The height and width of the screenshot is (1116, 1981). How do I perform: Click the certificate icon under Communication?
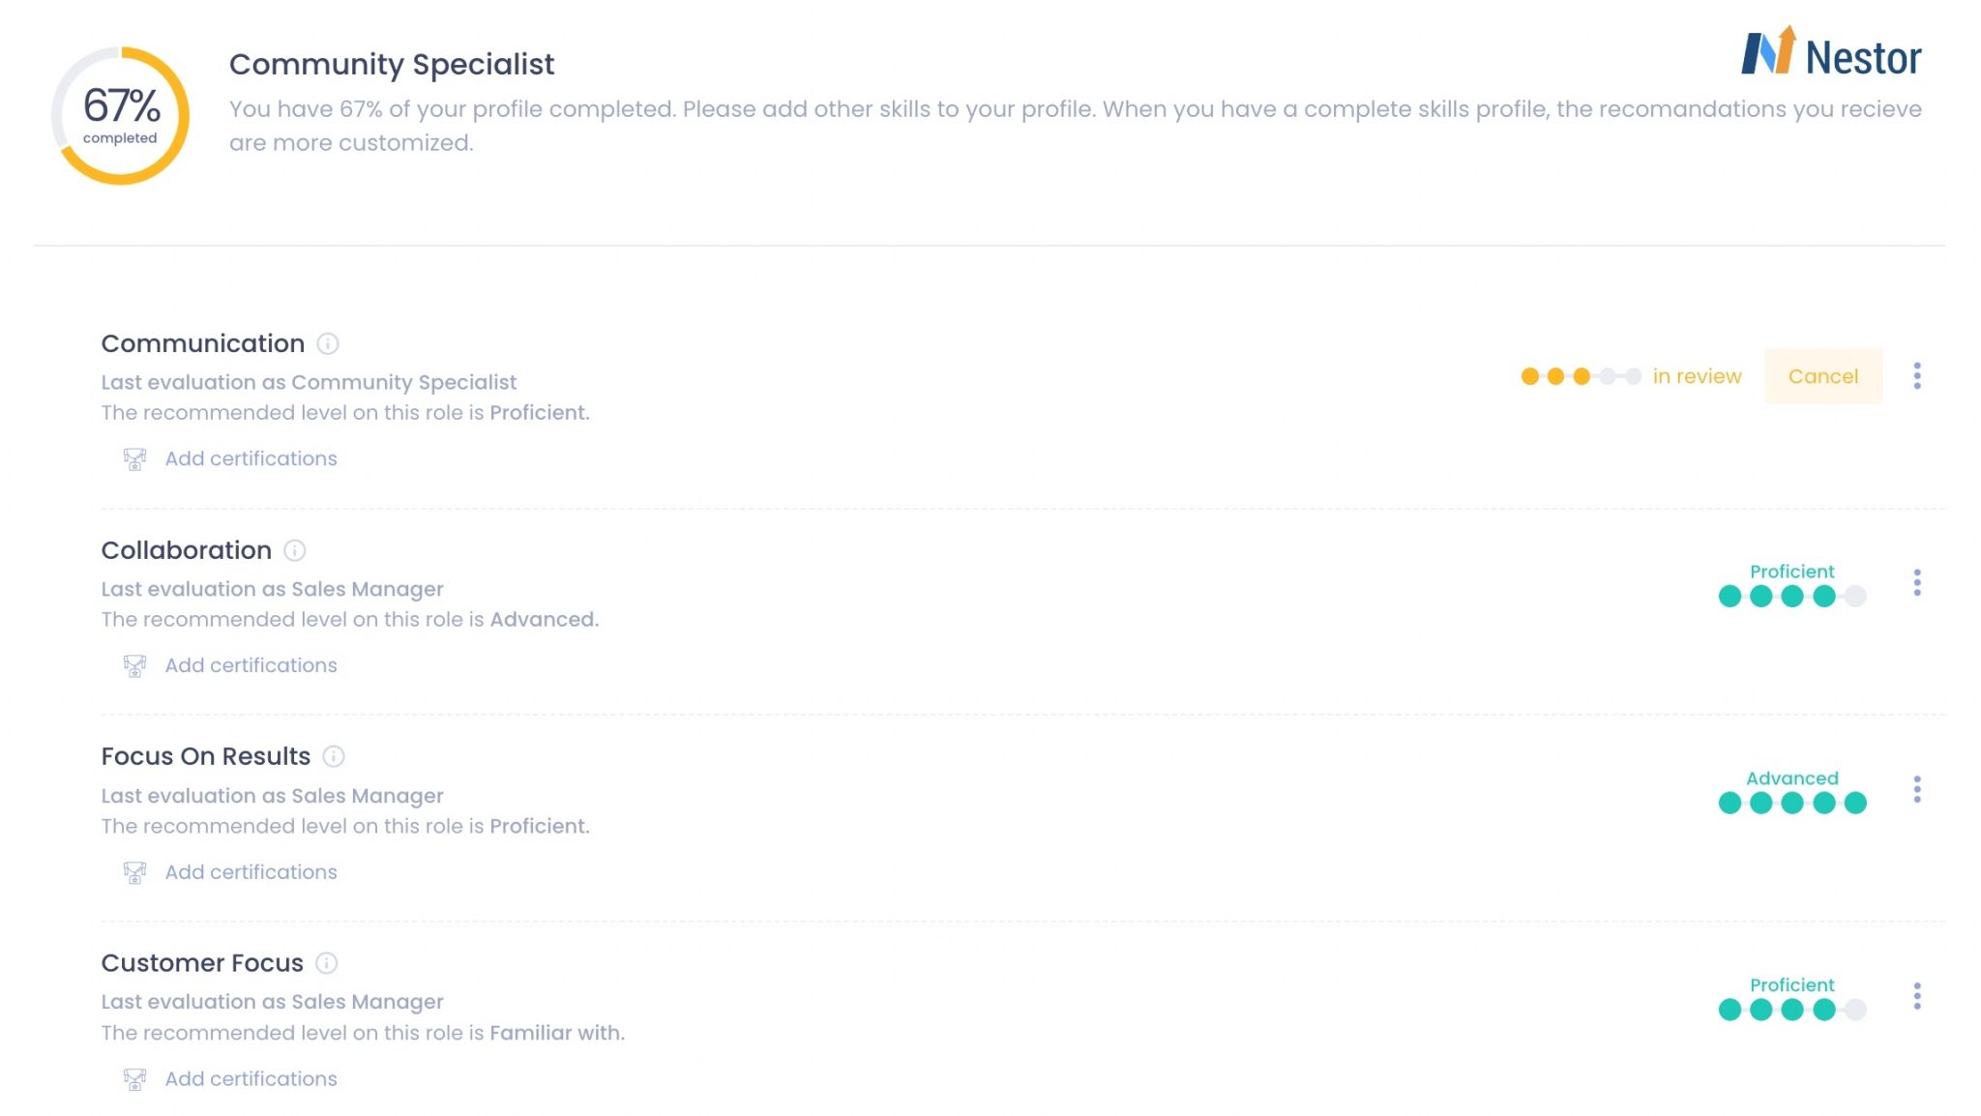pyautogui.click(x=135, y=459)
